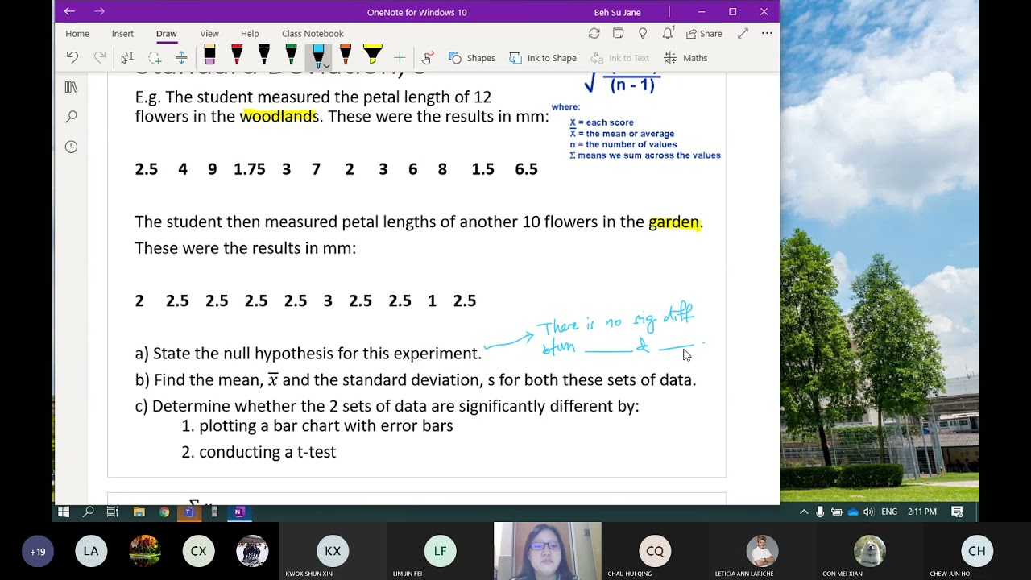
Task: Choose the Select Objects or Type Text tool
Action: coord(127,57)
